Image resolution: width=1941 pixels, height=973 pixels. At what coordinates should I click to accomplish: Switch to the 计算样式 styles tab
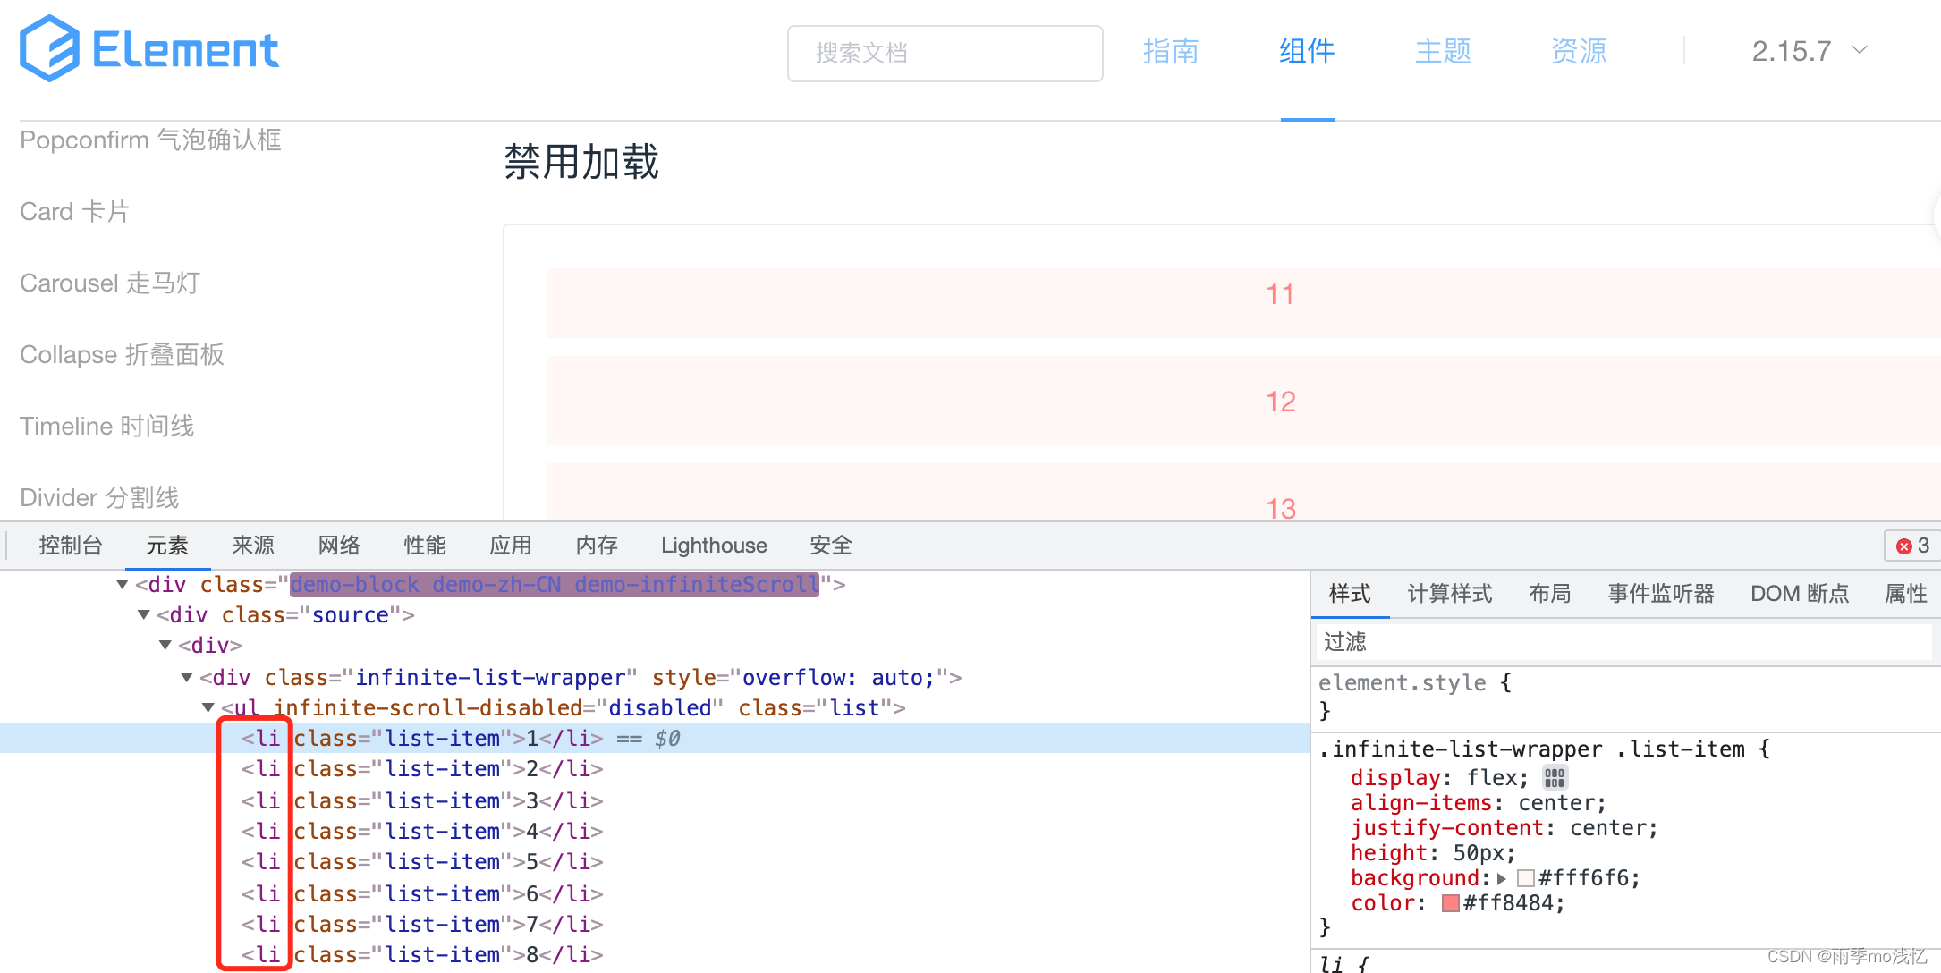1449,594
